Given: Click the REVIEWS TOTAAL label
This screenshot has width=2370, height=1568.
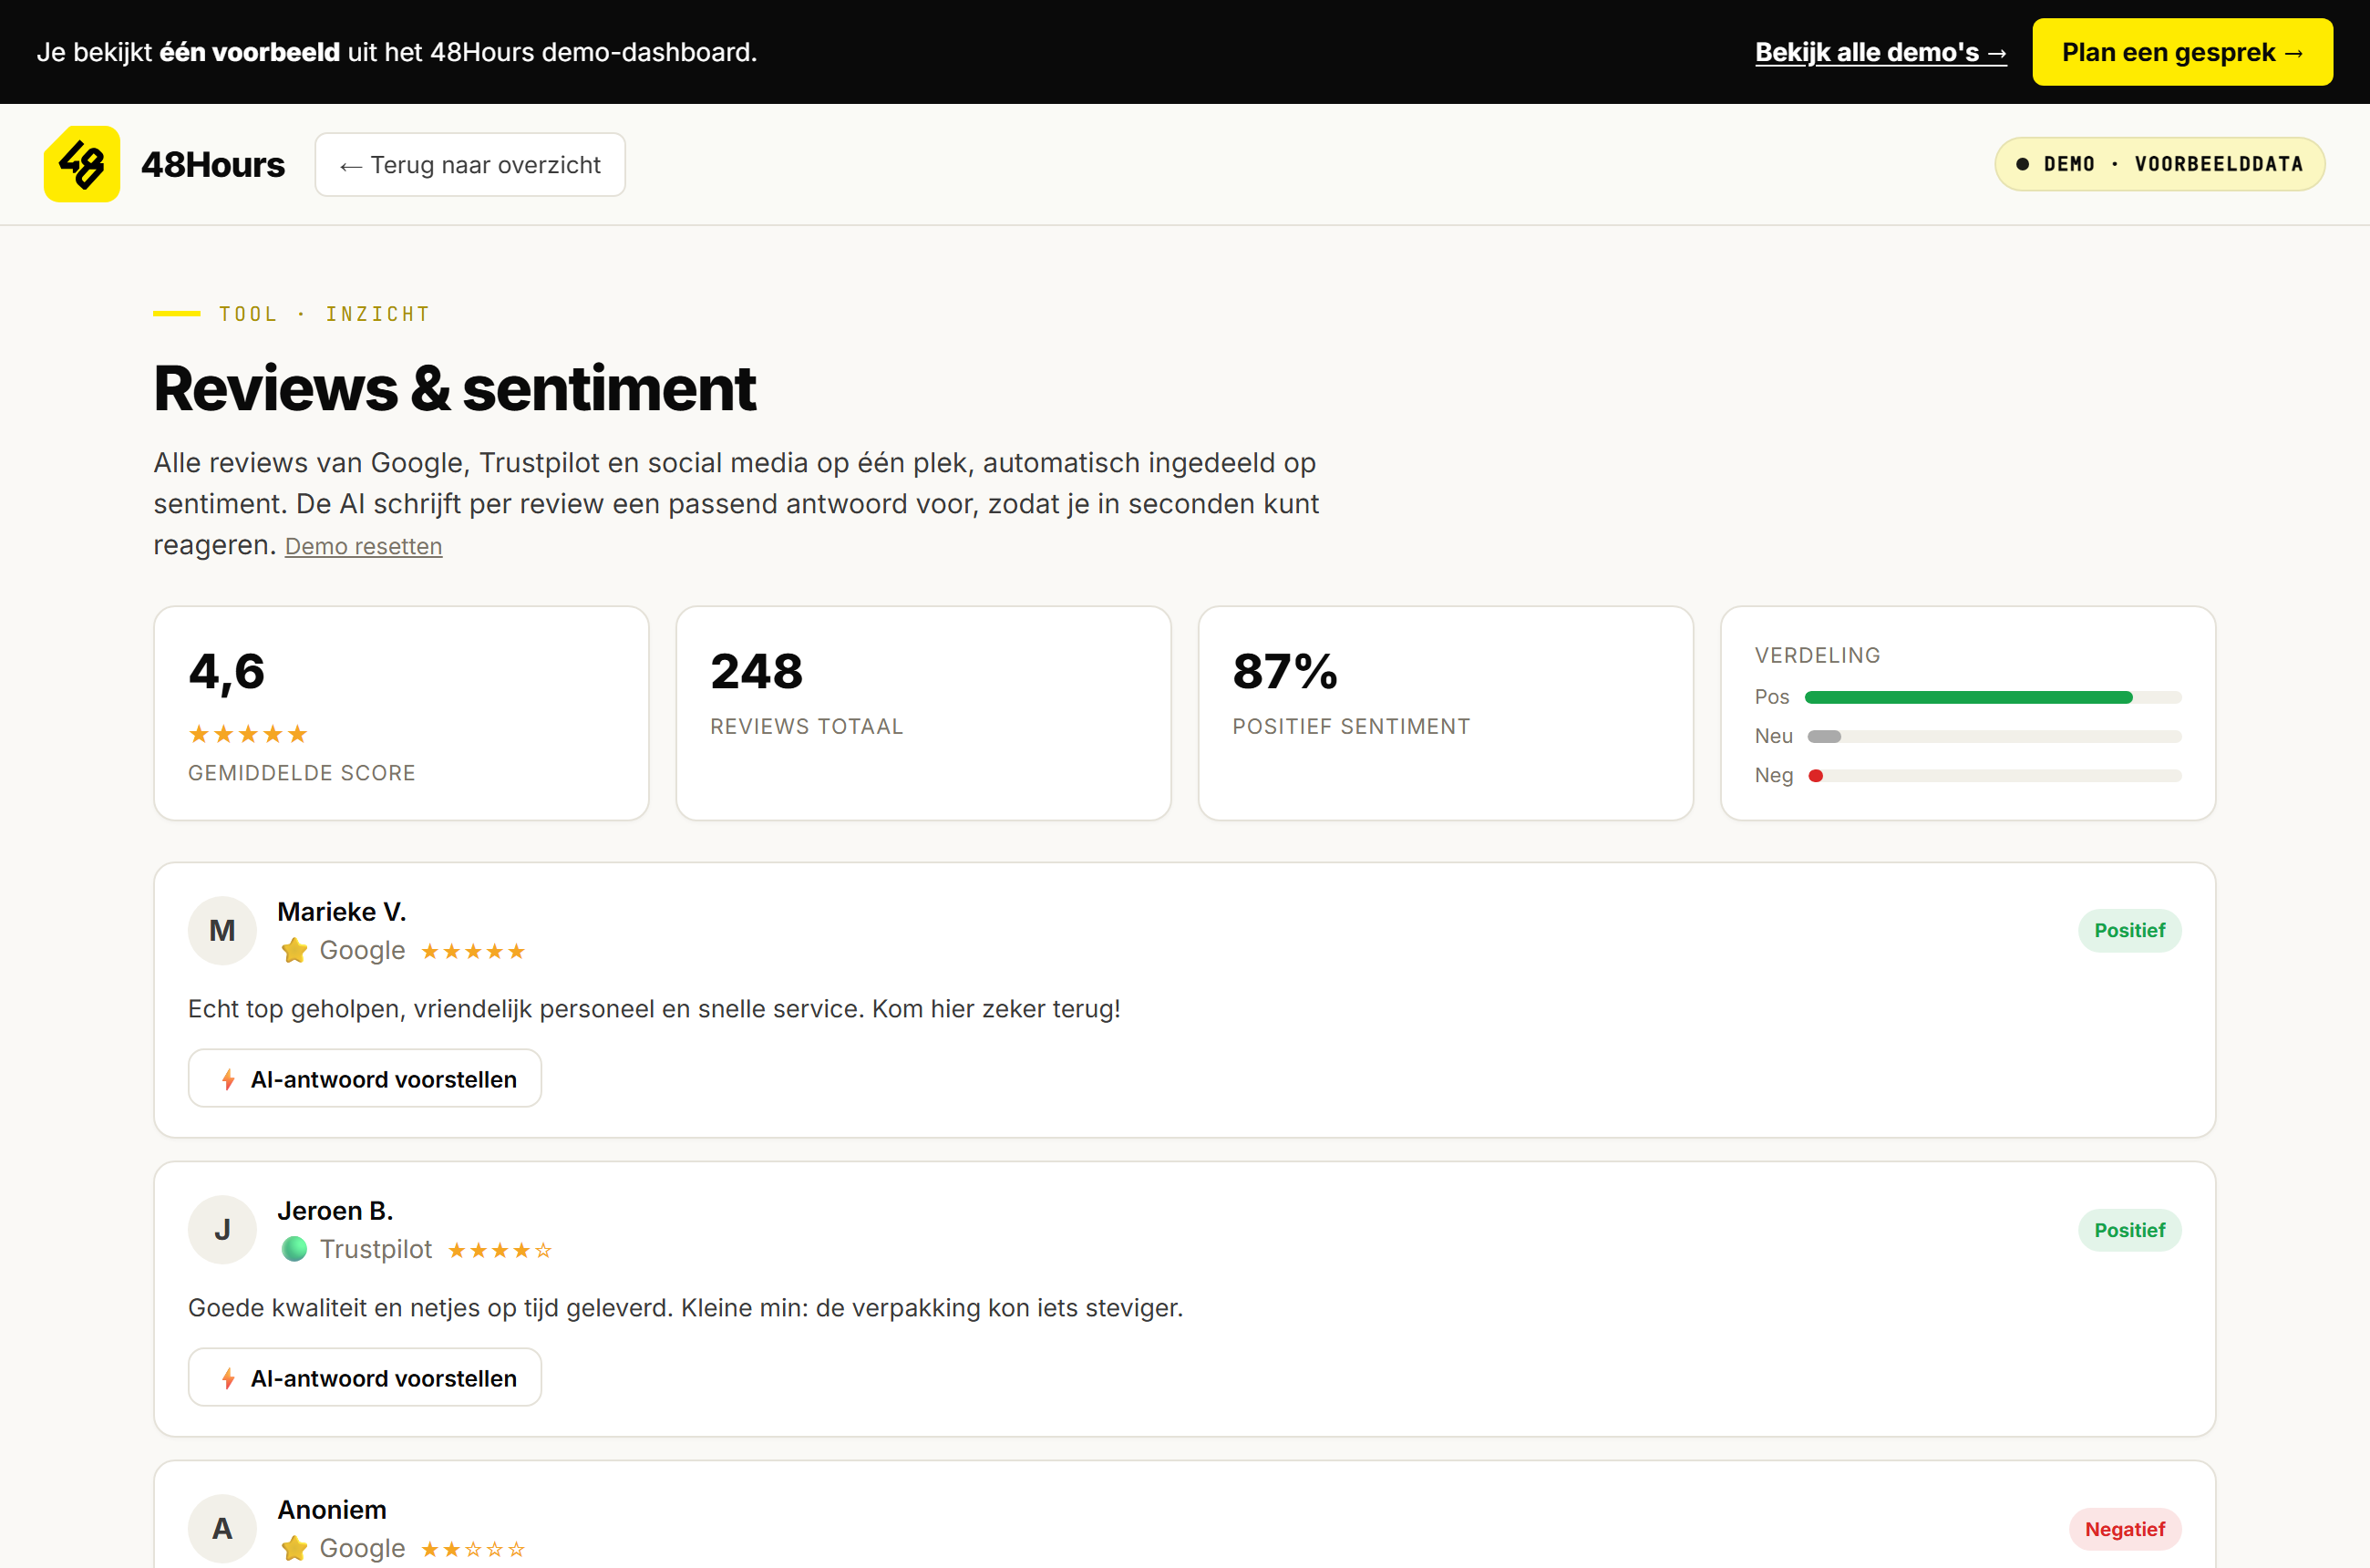Looking at the screenshot, I should [807, 726].
